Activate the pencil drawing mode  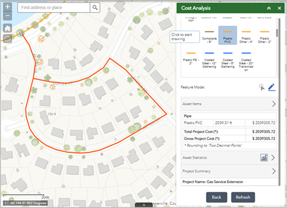coord(272,87)
